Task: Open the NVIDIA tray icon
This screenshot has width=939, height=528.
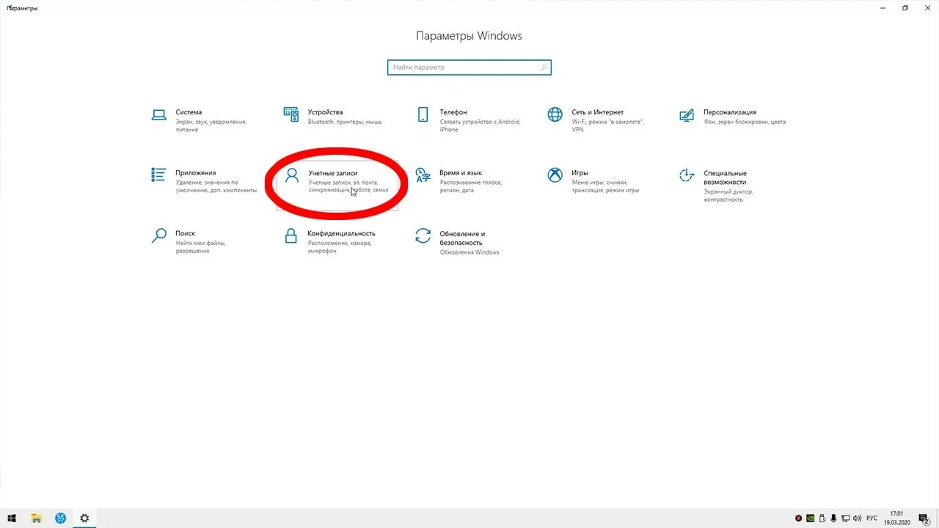Action: click(811, 518)
